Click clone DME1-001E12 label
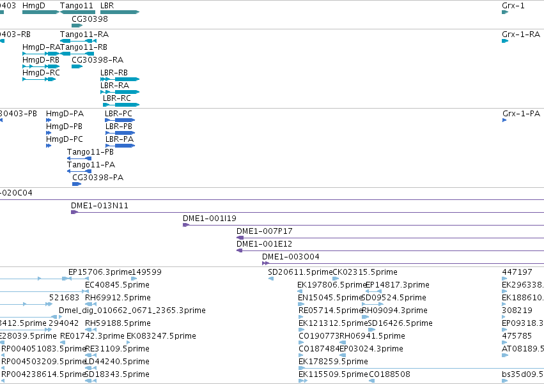544x384 pixels. pyautogui.click(x=265, y=245)
